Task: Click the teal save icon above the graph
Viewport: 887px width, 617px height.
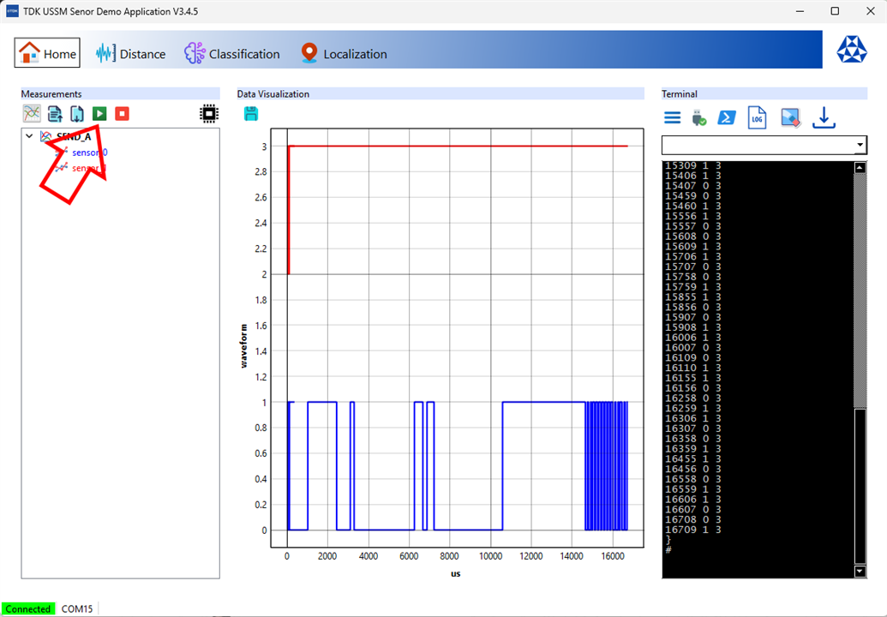Action: click(x=251, y=113)
